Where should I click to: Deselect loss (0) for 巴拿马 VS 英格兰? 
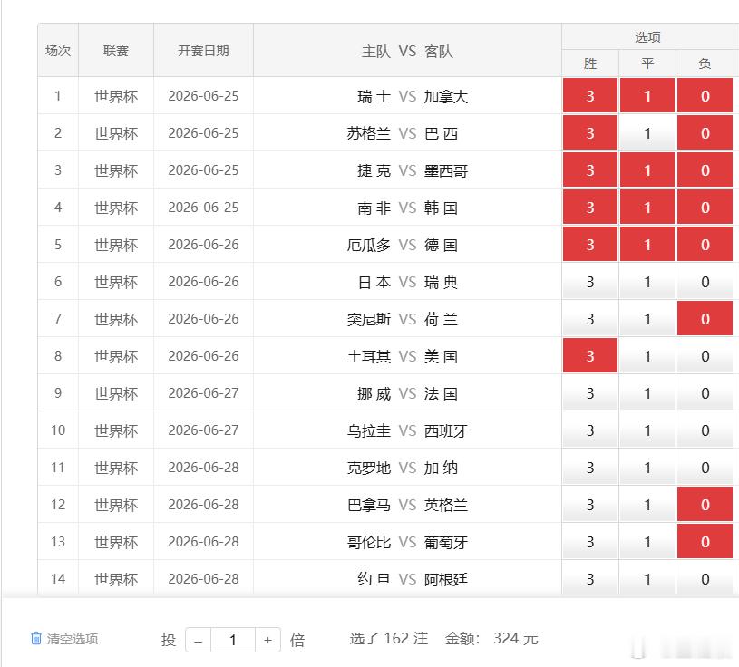pyautogui.click(x=705, y=505)
